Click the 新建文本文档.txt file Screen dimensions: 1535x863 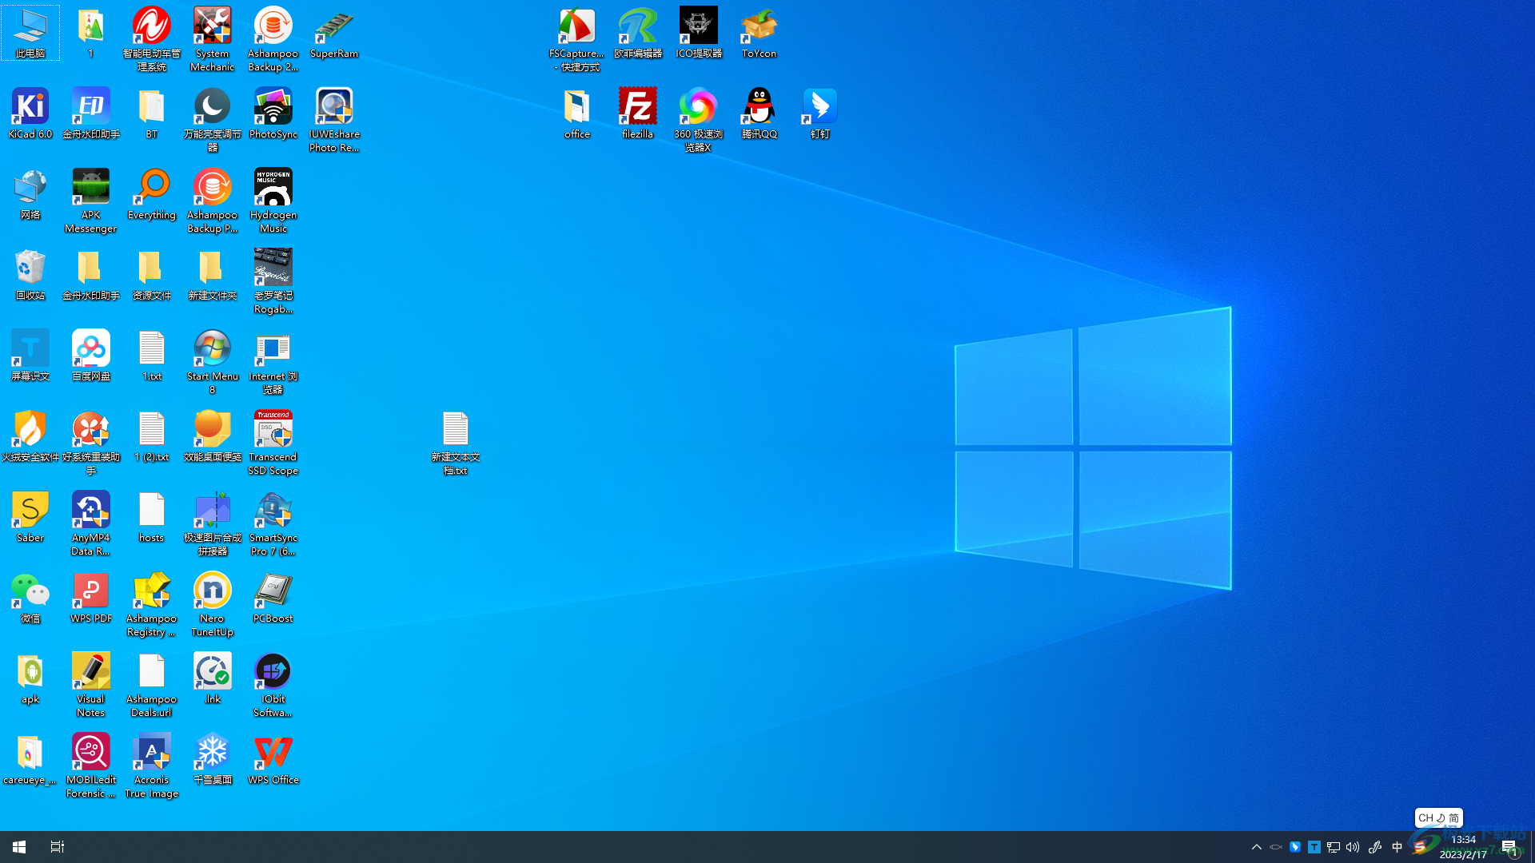click(x=456, y=443)
